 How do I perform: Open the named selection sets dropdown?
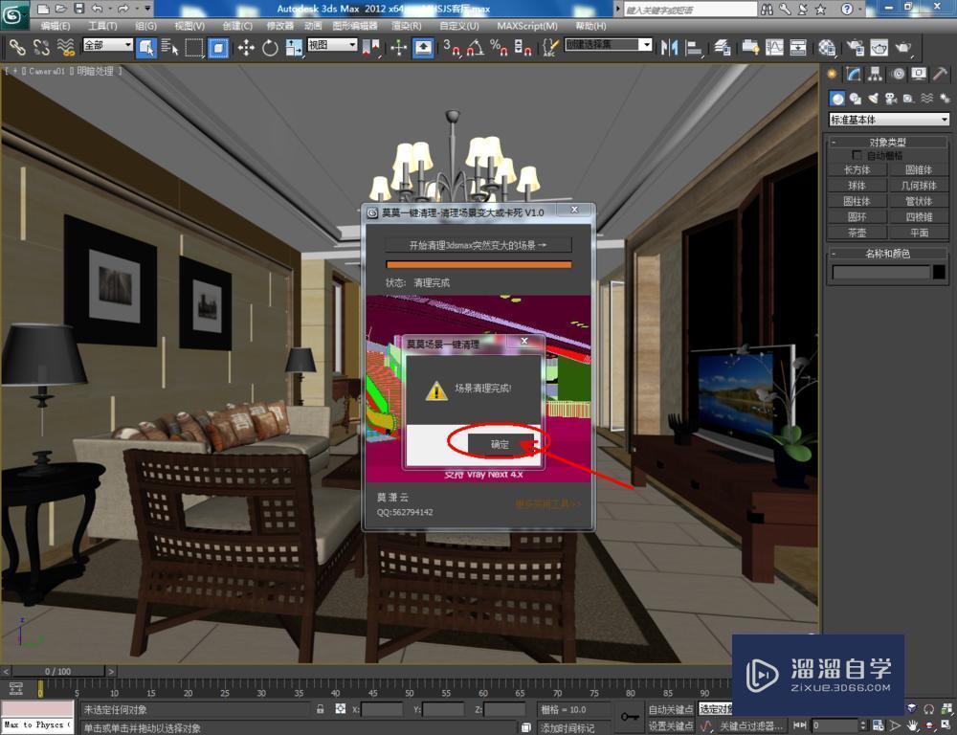pyautogui.click(x=609, y=45)
